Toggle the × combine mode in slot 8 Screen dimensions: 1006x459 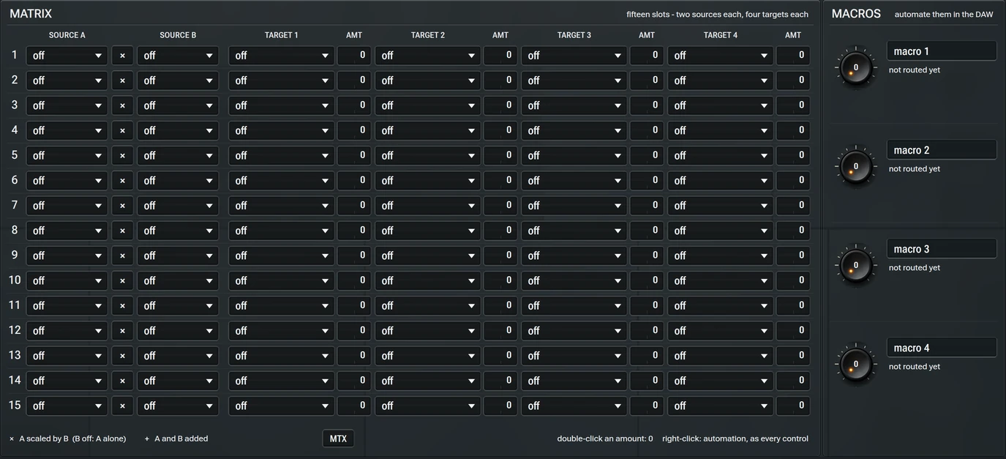(122, 231)
